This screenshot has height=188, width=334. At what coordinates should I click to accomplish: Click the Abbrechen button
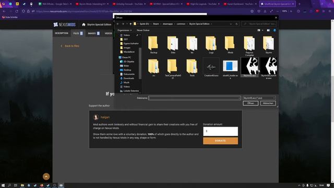(x=268, y=103)
